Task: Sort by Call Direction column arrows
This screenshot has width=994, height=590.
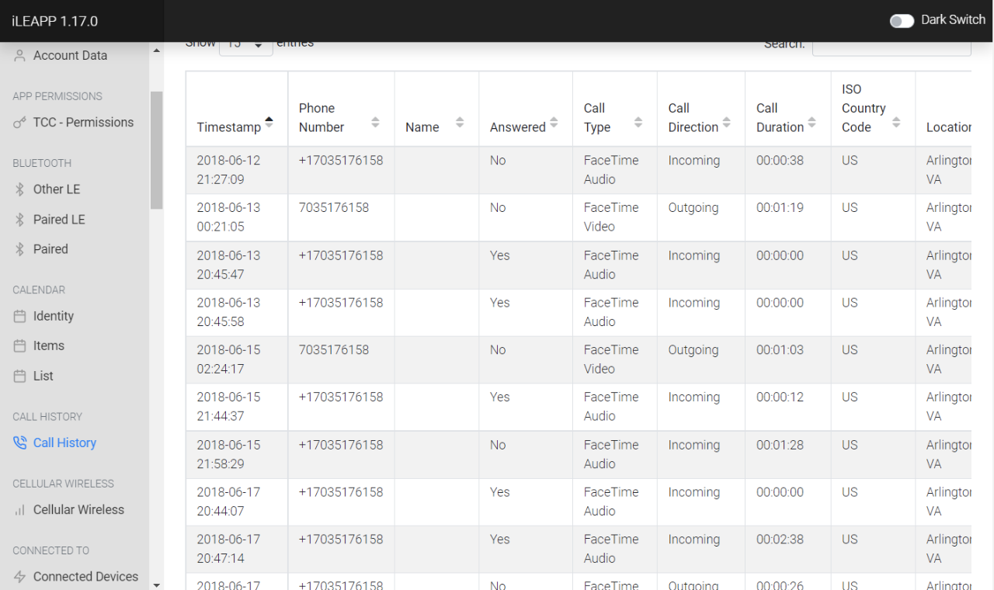Action: tap(726, 122)
